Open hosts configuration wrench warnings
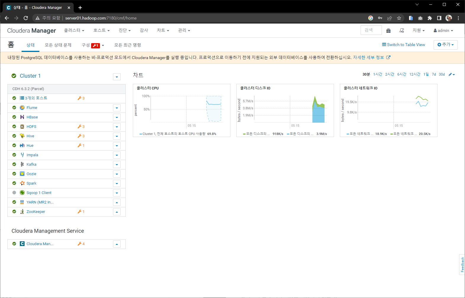The width and height of the screenshot is (465, 298). [x=81, y=98]
